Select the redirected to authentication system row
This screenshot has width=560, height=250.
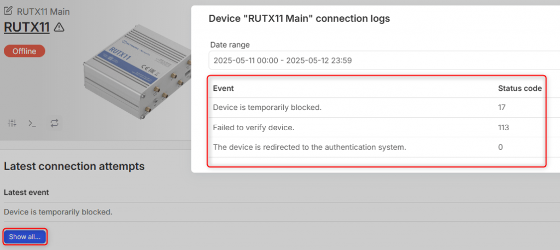[x=377, y=147]
